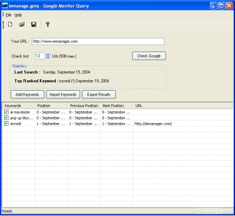
Task: Click the Check Google button
Action: [149, 56]
